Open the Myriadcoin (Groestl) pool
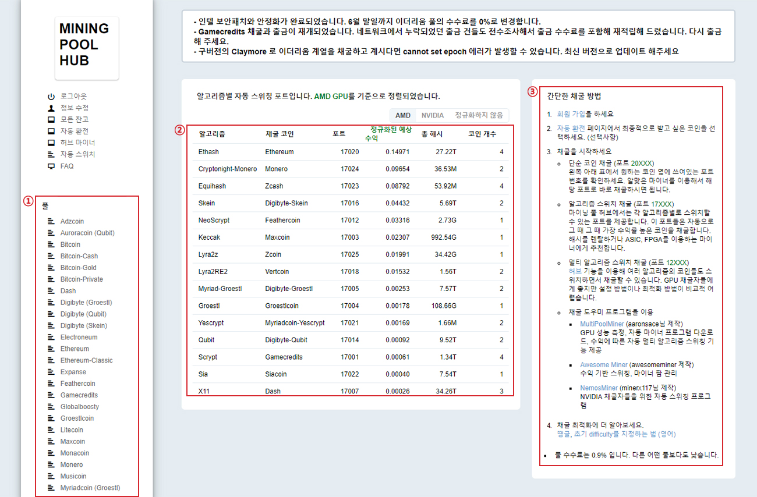 90,488
